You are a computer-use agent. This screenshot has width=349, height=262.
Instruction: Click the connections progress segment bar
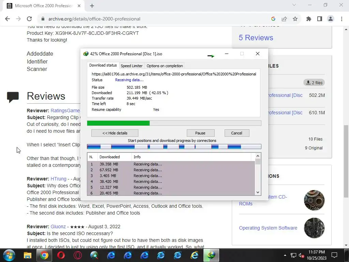[174, 147]
